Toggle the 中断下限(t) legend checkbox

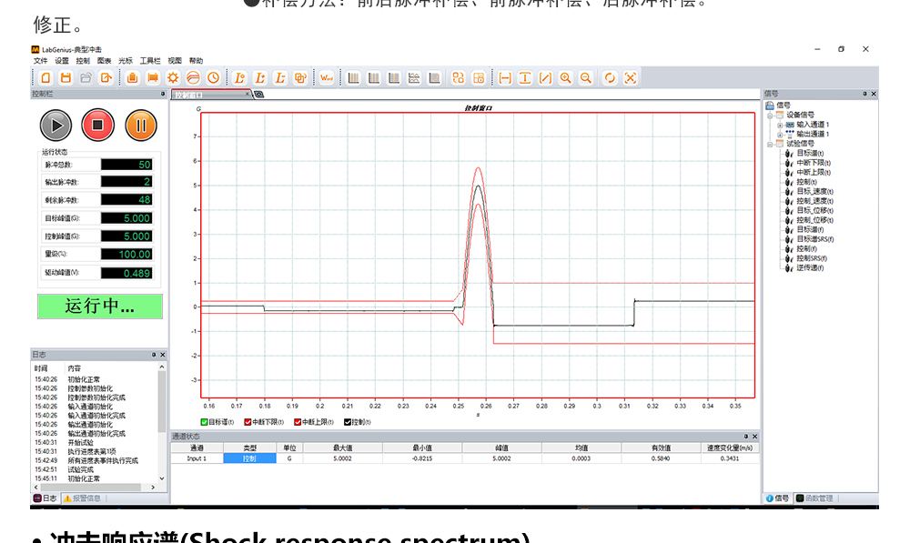(248, 422)
